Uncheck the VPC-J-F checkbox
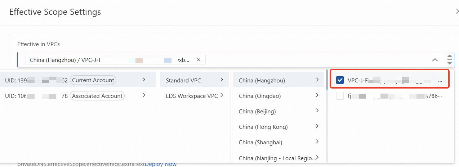This screenshot has height=167, width=459. (340, 80)
